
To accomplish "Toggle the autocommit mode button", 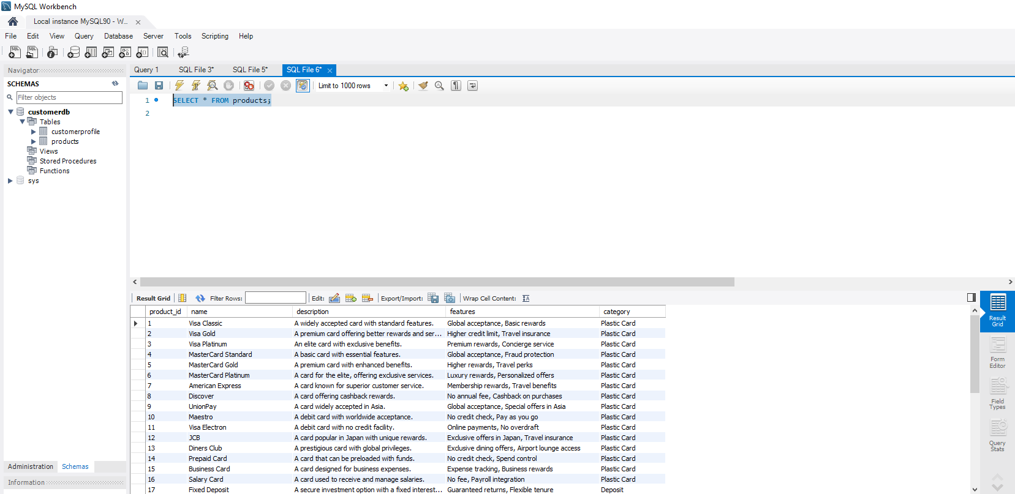I will point(303,86).
